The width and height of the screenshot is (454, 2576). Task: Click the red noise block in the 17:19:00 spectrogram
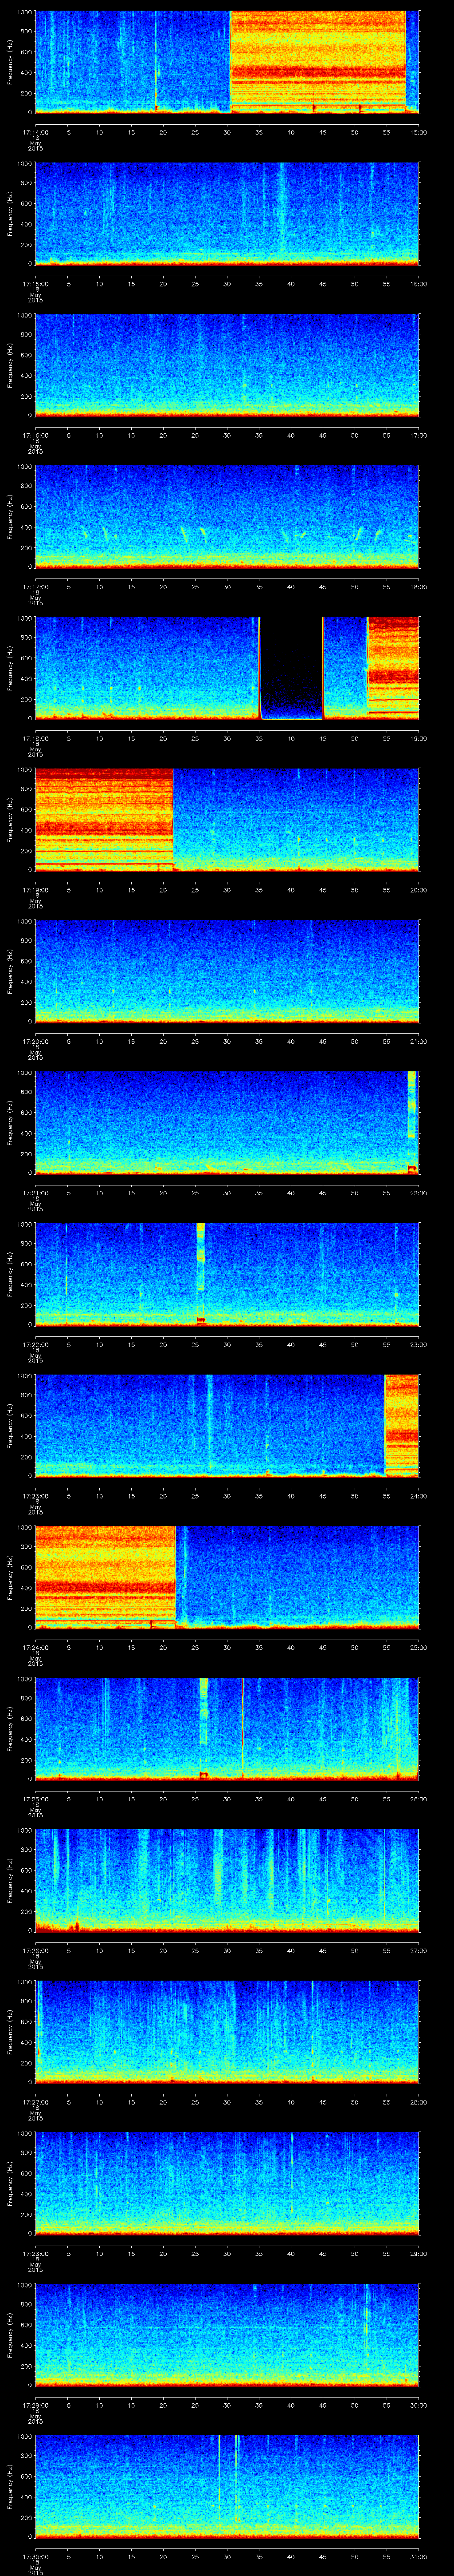tap(105, 819)
